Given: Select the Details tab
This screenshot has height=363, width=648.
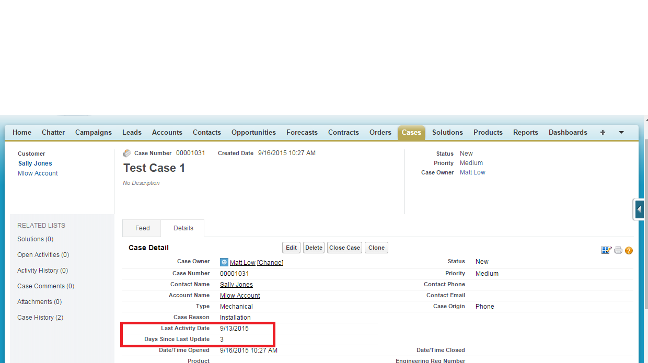Looking at the screenshot, I should coord(183,228).
